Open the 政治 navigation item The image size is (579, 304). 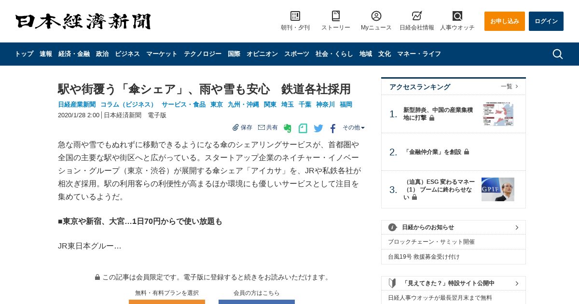102,54
